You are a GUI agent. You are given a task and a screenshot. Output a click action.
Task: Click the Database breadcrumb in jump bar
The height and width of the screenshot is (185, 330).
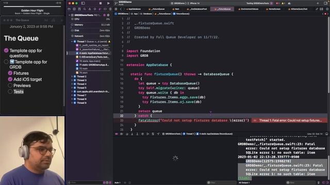(x=146, y=14)
